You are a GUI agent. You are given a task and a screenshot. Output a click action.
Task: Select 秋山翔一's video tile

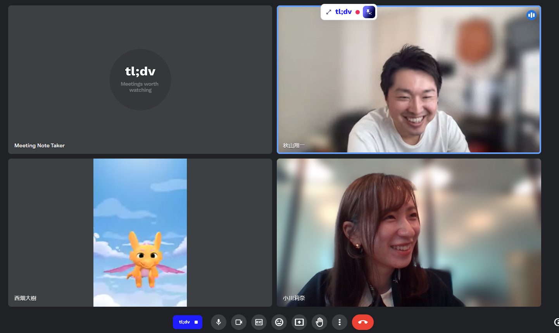click(x=409, y=80)
